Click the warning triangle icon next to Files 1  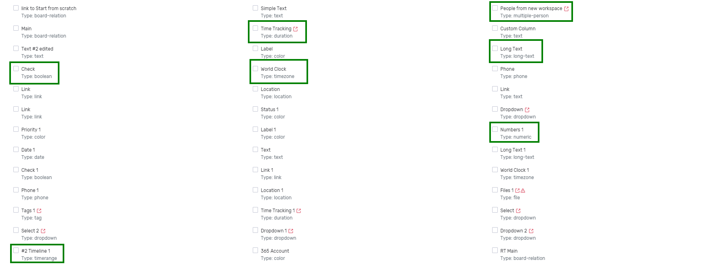(523, 190)
